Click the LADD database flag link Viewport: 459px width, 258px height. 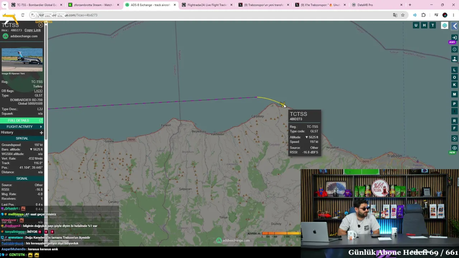[38, 91]
